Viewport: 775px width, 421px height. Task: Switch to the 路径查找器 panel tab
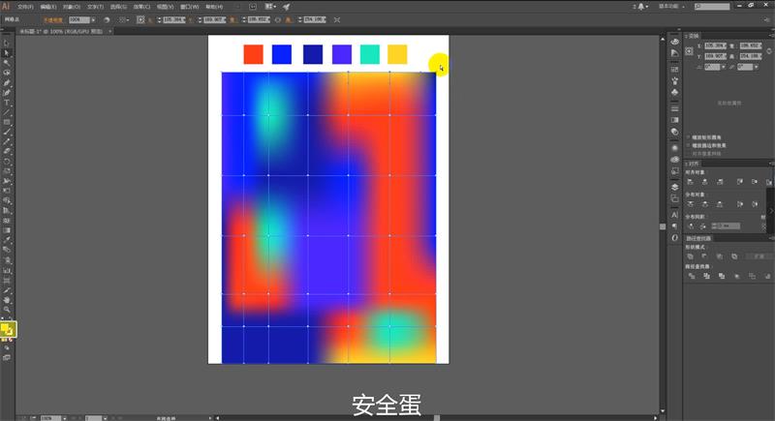698,238
